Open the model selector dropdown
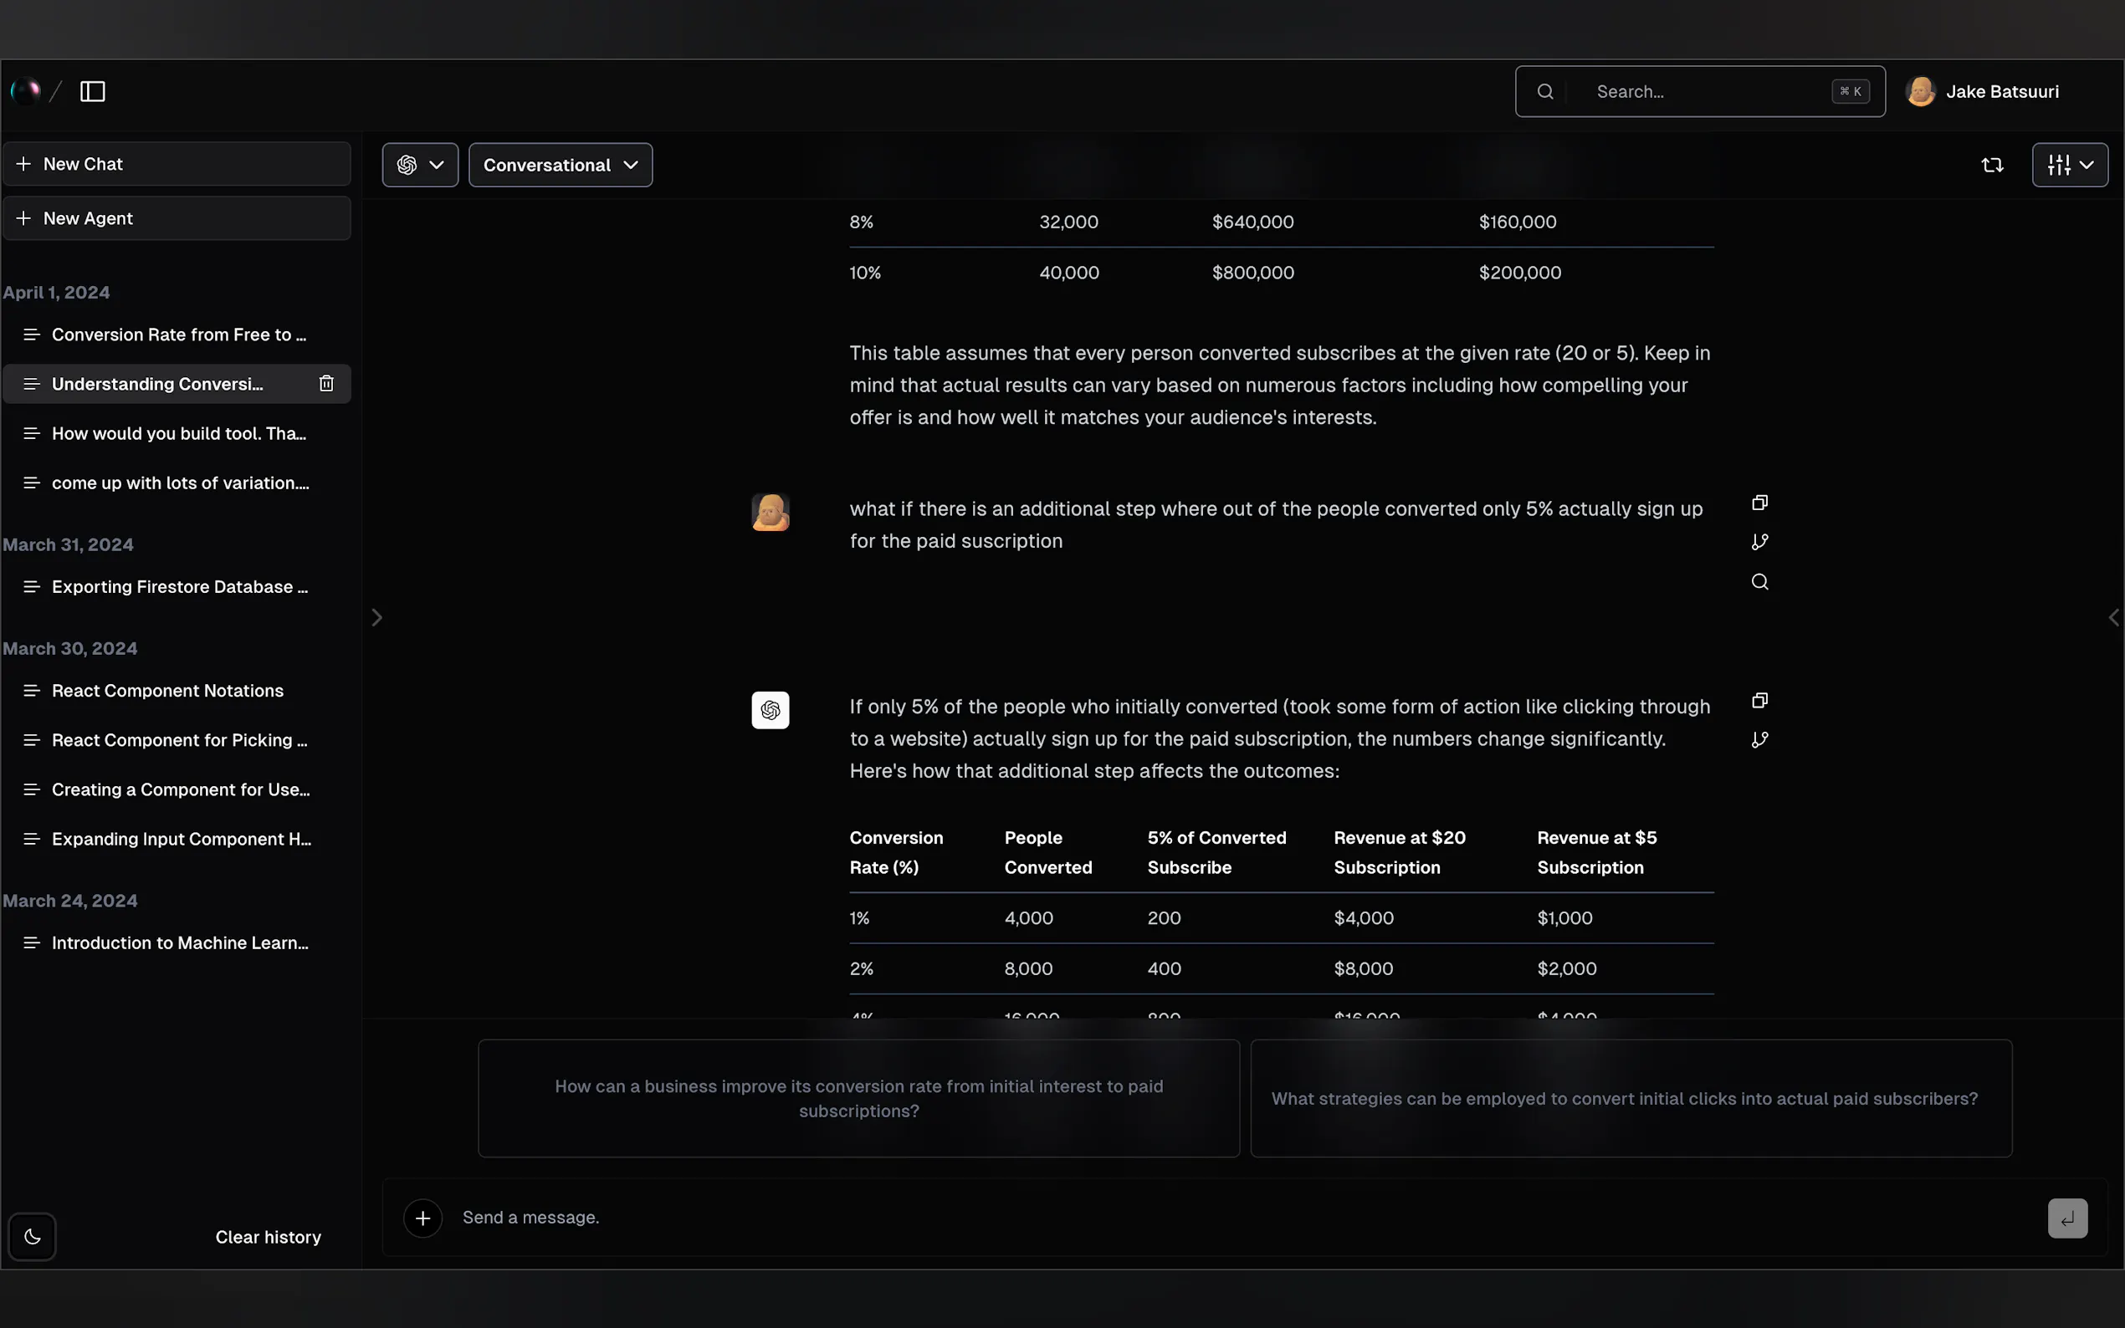 tap(420, 165)
